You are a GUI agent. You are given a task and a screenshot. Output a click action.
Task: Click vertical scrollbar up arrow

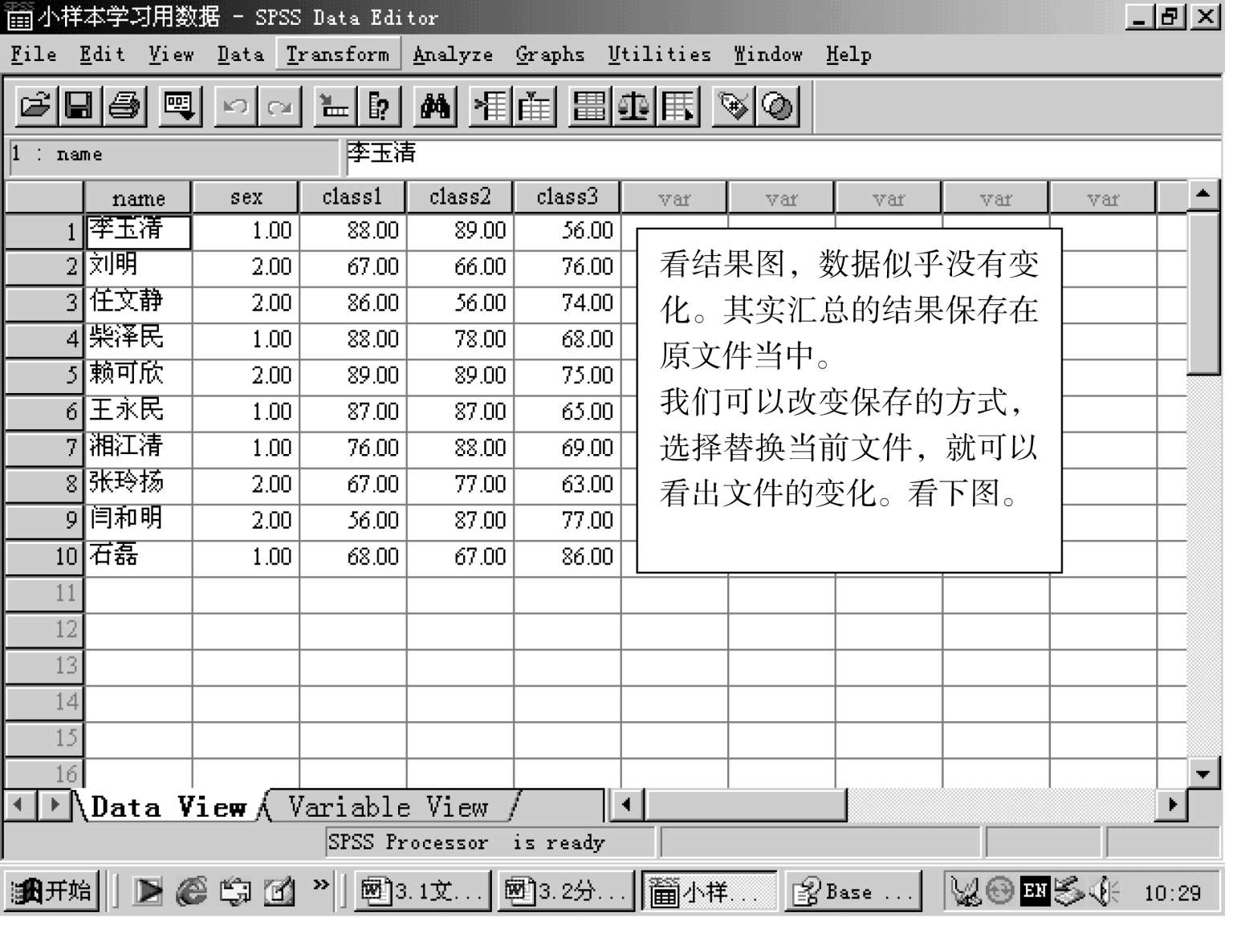(x=1202, y=195)
